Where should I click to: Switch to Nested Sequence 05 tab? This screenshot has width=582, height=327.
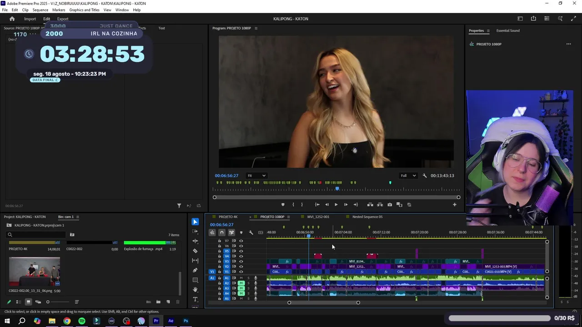[367, 217]
